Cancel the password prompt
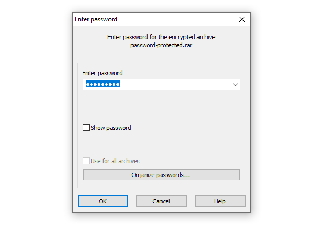This screenshot has height=227, width=324. coord(161,201)
